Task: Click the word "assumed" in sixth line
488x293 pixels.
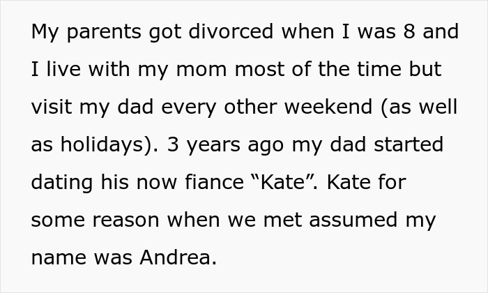Action: click(x=353, y=220)
